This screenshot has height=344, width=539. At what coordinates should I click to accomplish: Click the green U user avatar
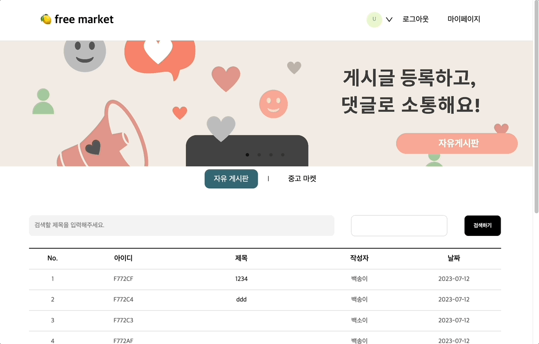tap(374, 20)
